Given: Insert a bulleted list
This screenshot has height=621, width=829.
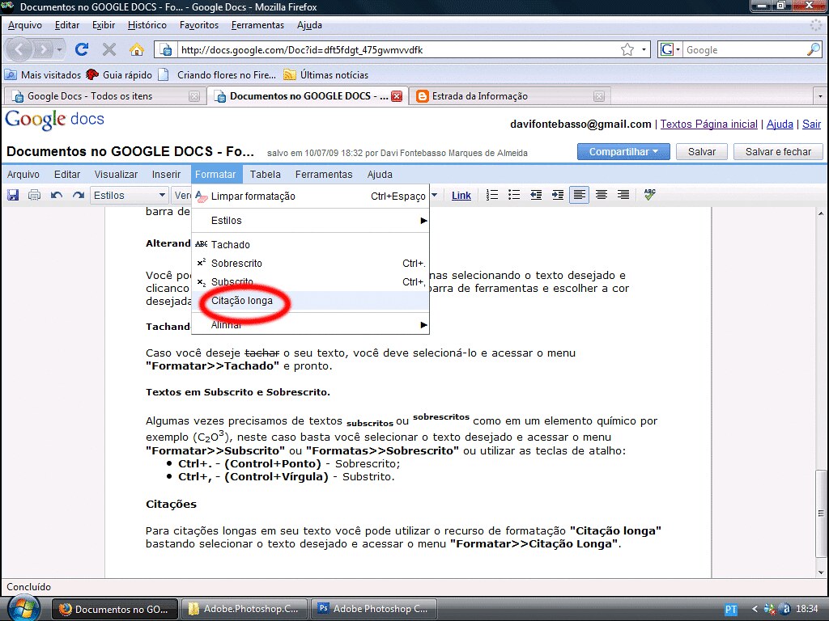Looking at the screenshot, I should [513, 195].
